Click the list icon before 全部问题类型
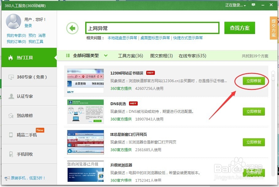 [68, 55]
